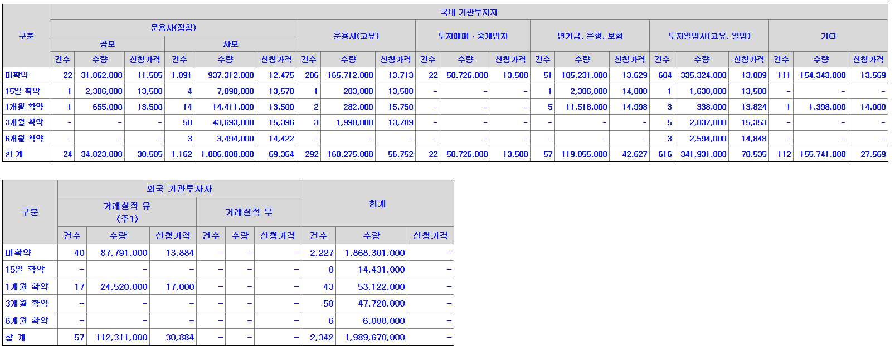This screenshot has height=346, width=895.
Task: Click the '외국 기관투자자' header cell
Action: click(179, 189)
